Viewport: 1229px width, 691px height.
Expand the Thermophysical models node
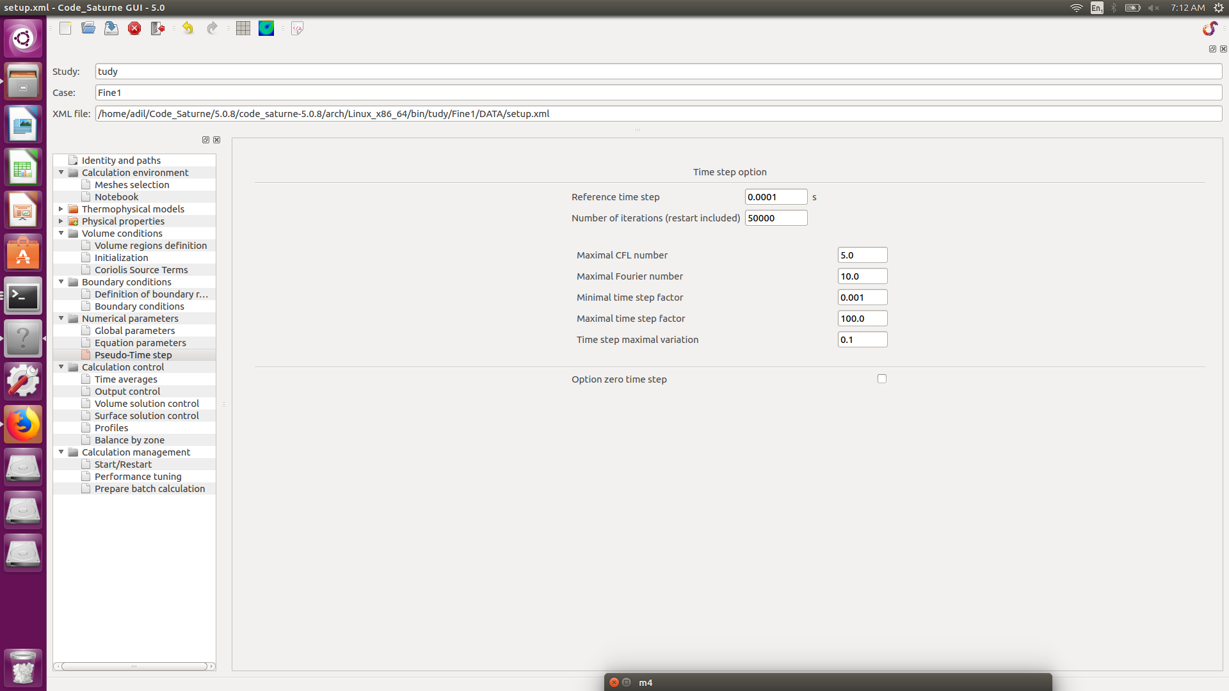pyautogui.click(x=61, y=209)
